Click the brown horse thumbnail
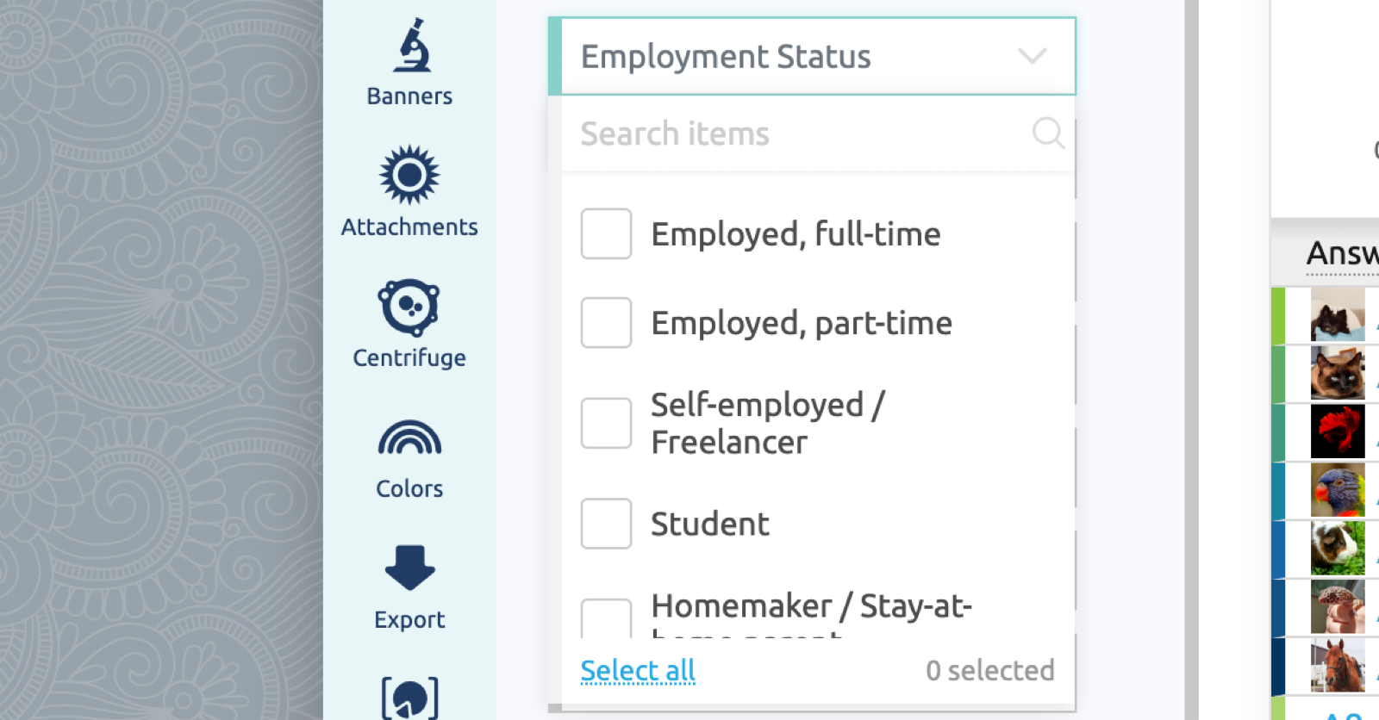This screenshot has height=720, width=1379. [1338, 665]
